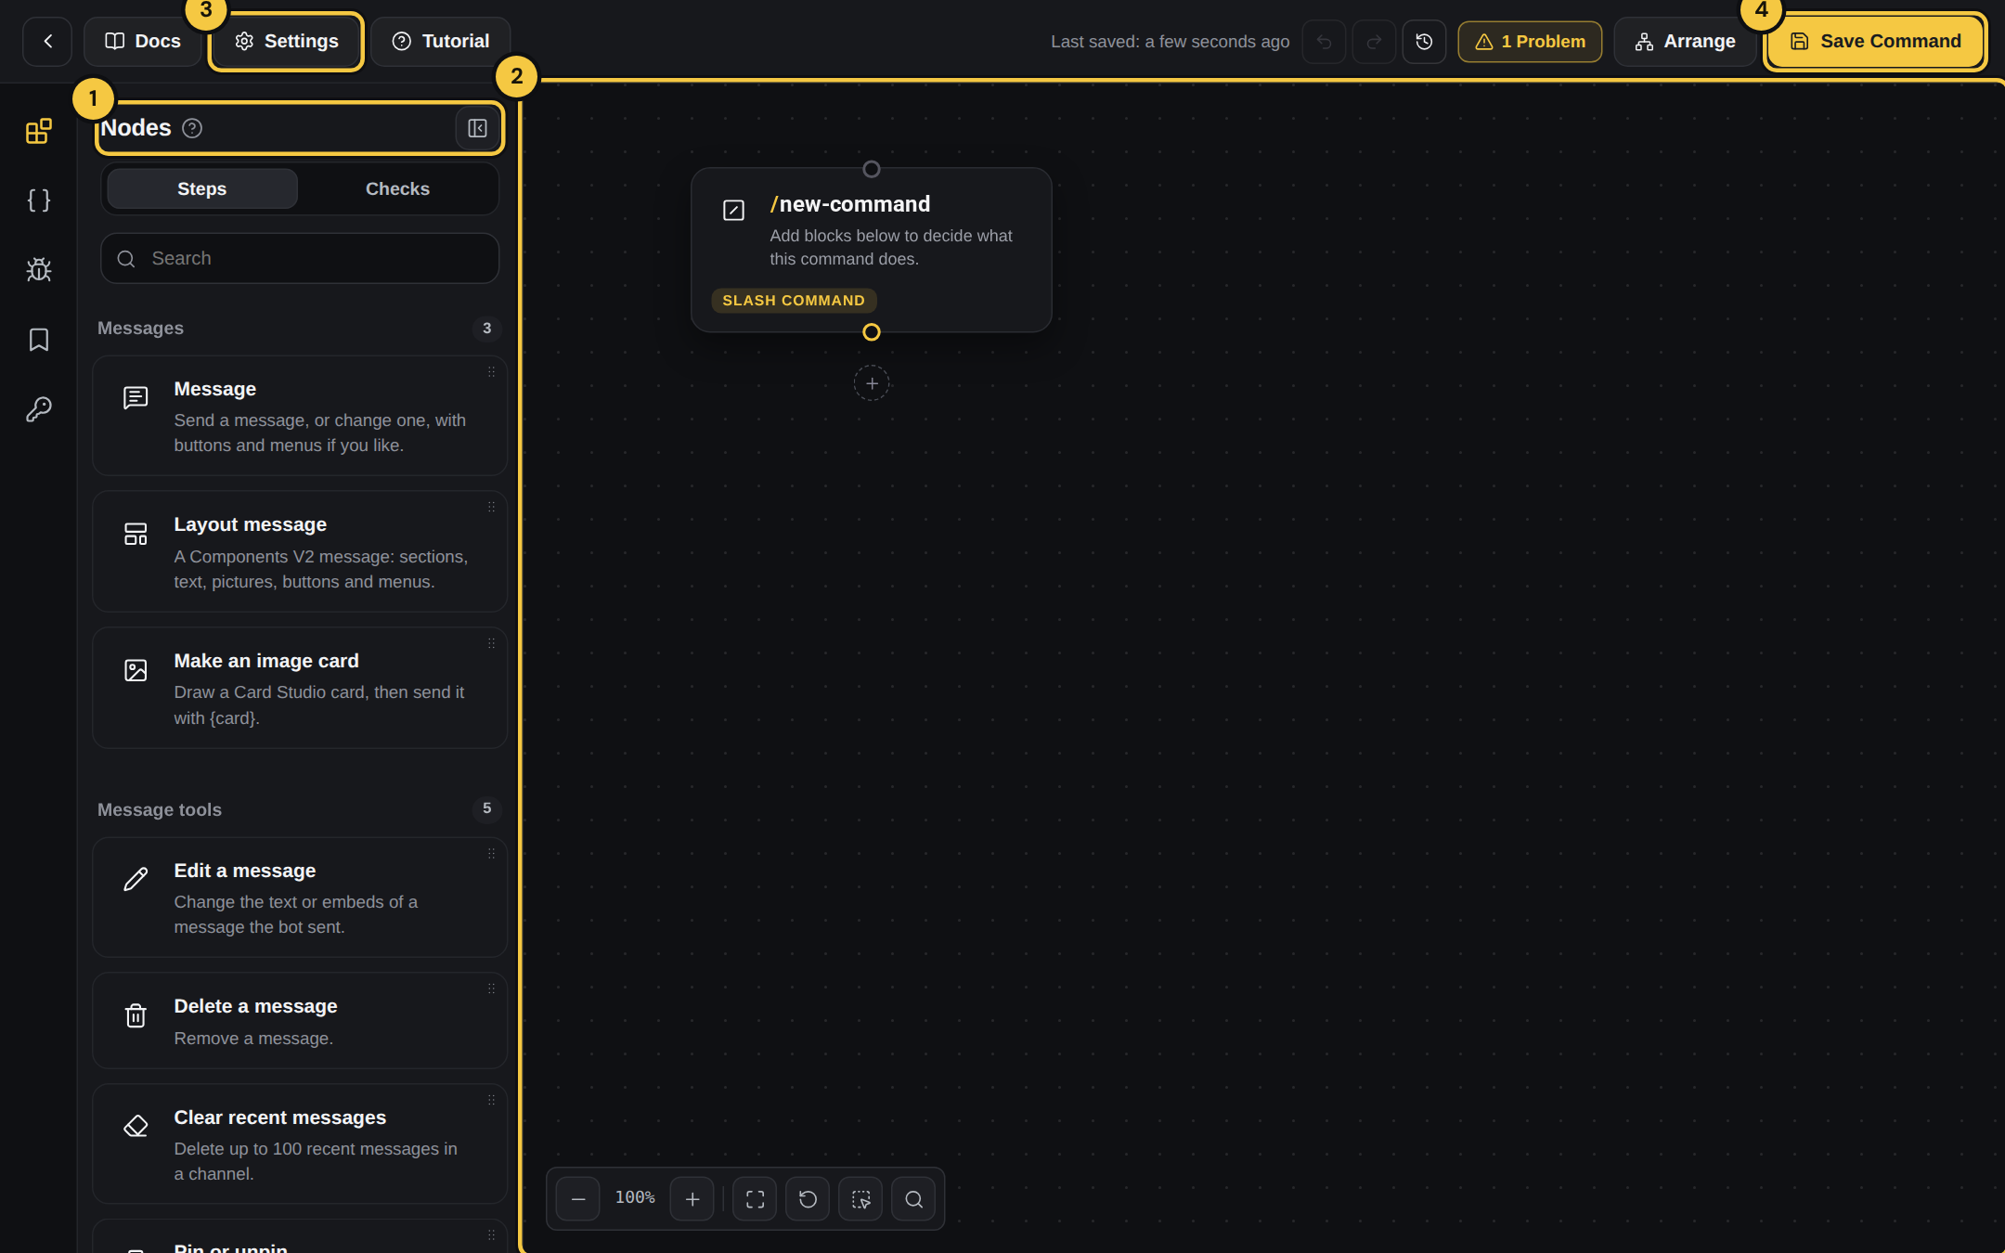Viewport: 2005px width, 1253px height.
Task: Click the 1 Problem warning button
Action: click(x=1530, y=42)
